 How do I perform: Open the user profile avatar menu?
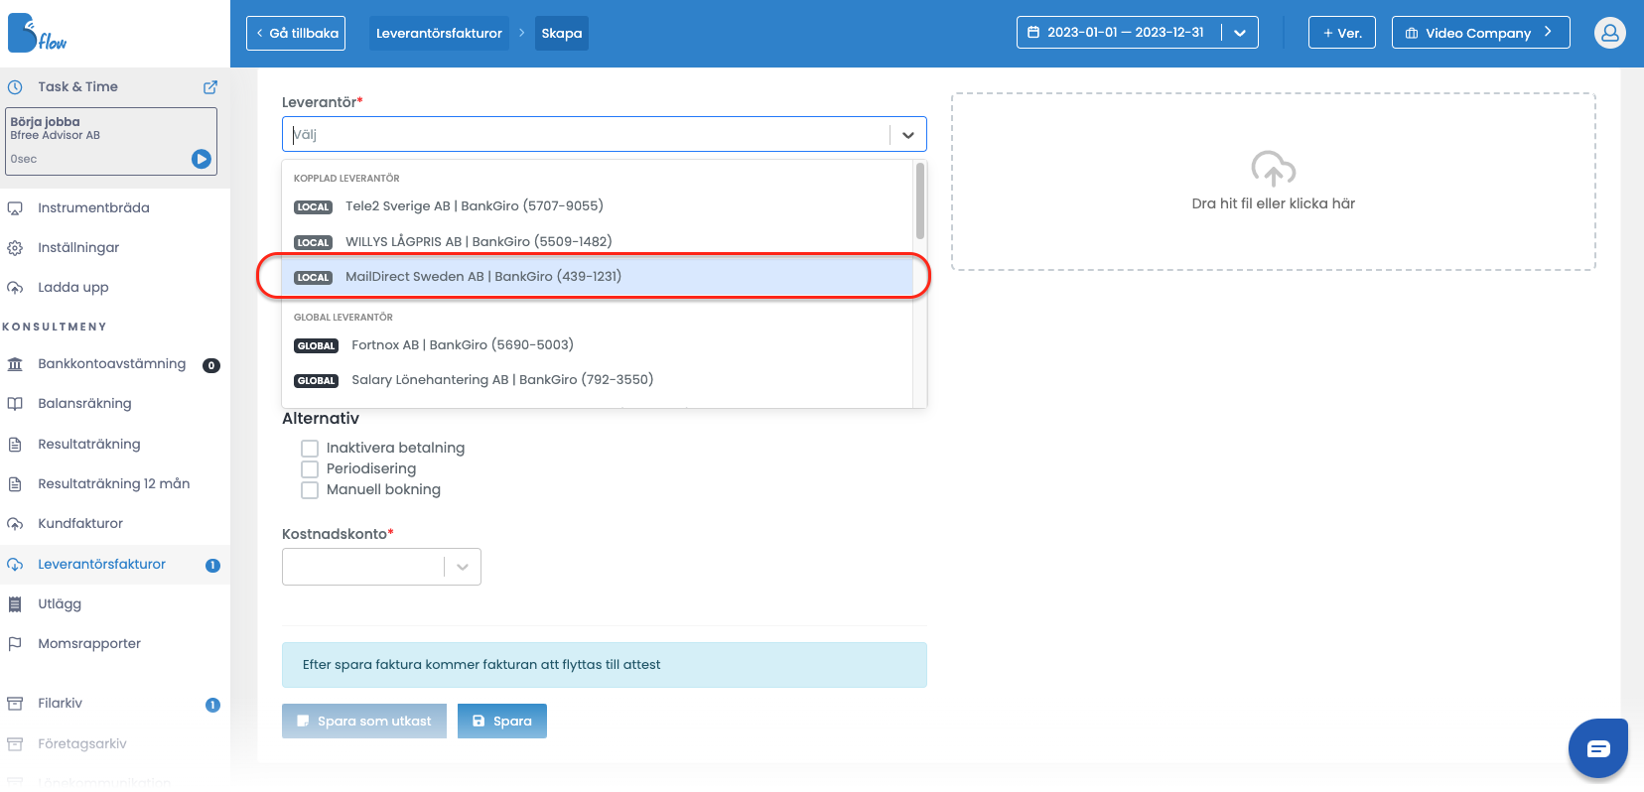tap(1610, 33)
